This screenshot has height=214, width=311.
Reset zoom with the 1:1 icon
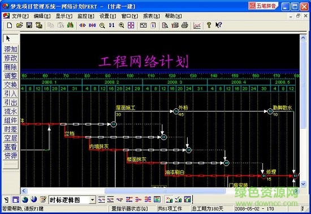pos(111,25)
